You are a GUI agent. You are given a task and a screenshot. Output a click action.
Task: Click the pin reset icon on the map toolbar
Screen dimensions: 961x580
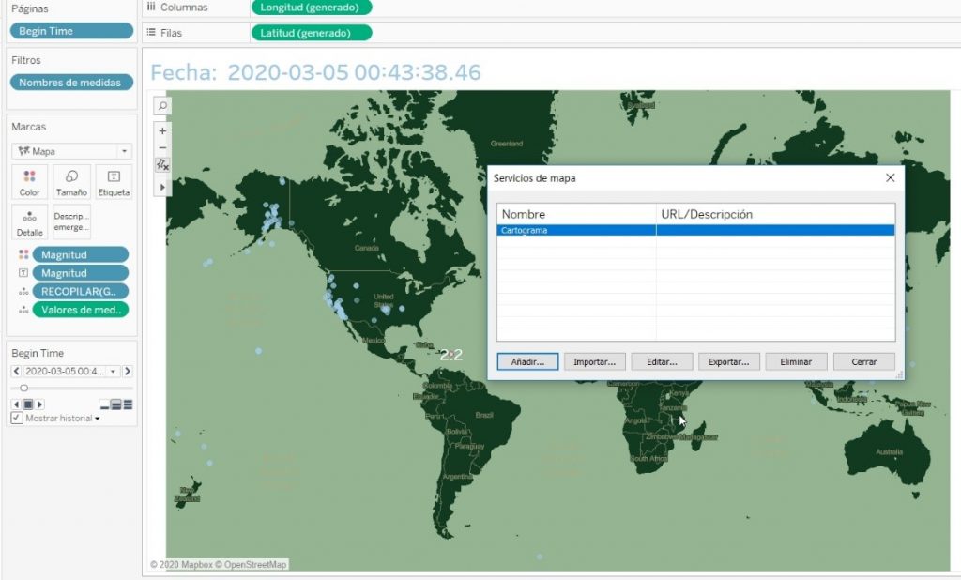[161, 166]
